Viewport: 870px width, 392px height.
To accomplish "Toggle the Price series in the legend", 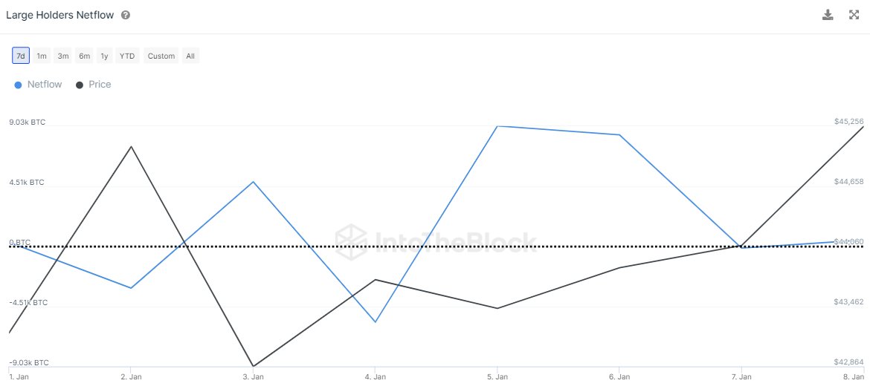I will point(100,85).
